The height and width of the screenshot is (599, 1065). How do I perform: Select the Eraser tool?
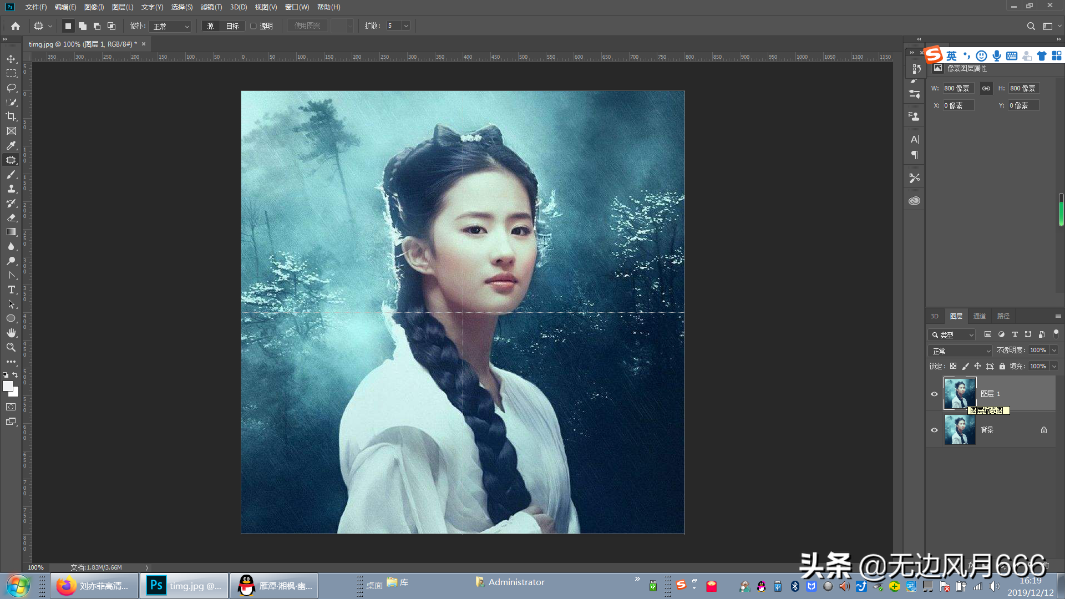click(x=11, y=217)
